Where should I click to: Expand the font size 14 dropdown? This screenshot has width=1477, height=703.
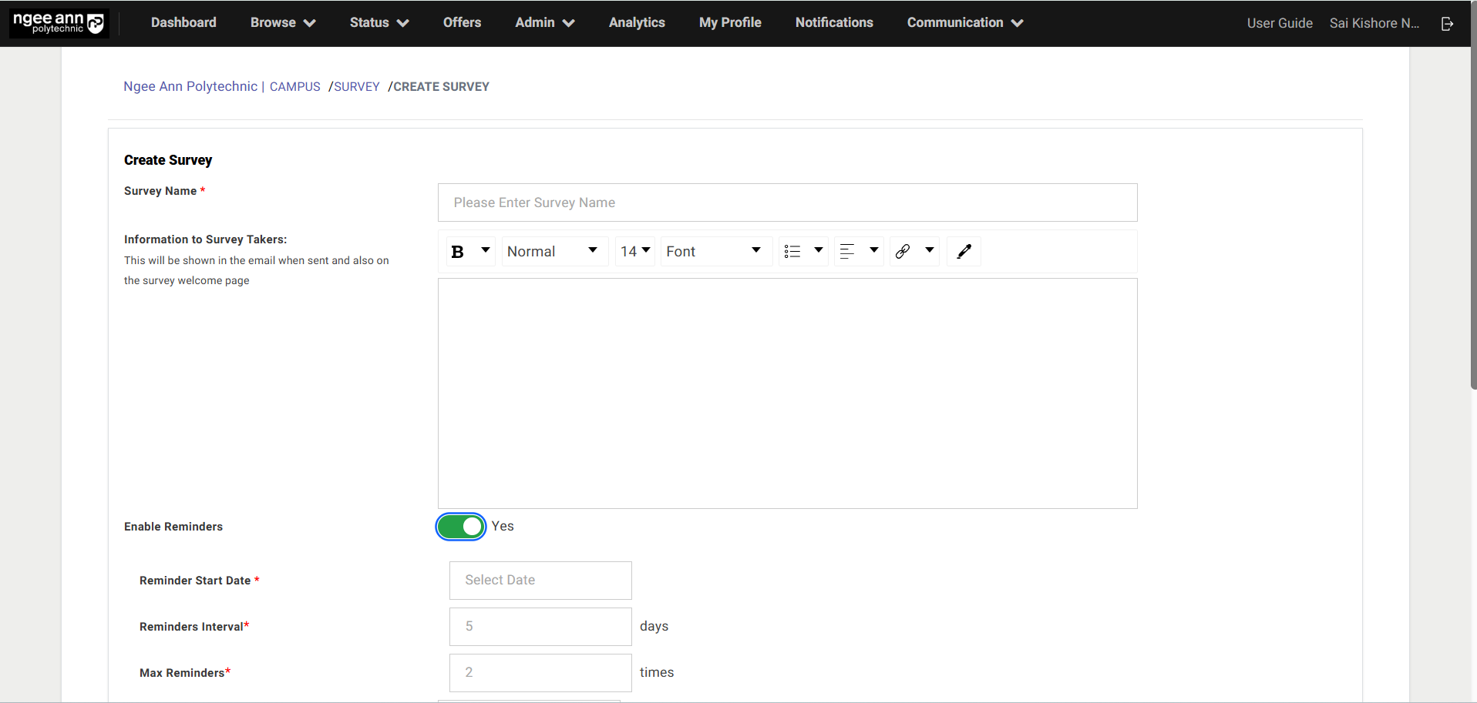click(635, 252)
